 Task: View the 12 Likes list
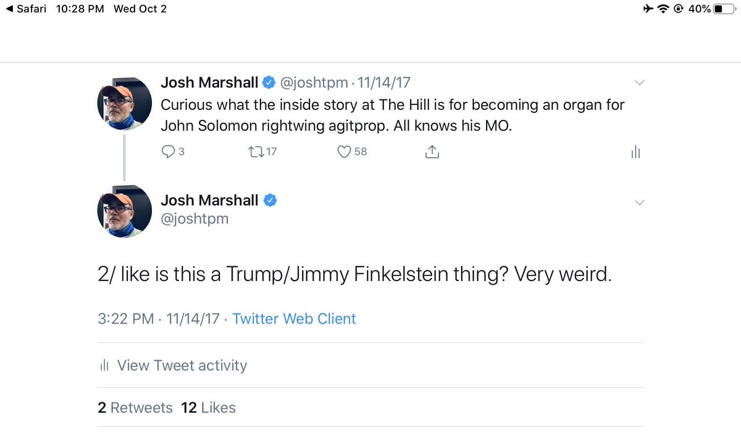tap(208, 408)
